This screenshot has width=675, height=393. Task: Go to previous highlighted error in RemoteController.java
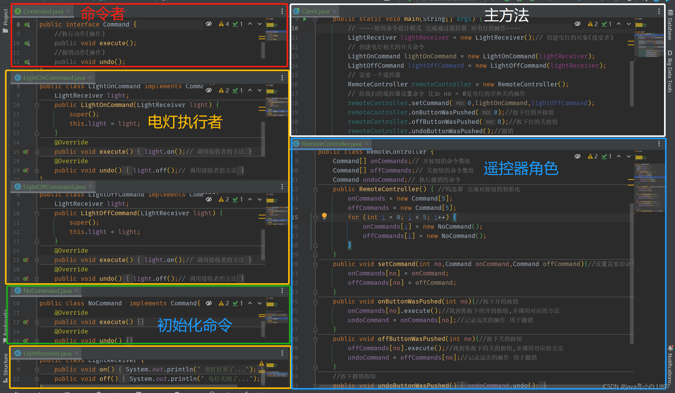coord(619,156)
